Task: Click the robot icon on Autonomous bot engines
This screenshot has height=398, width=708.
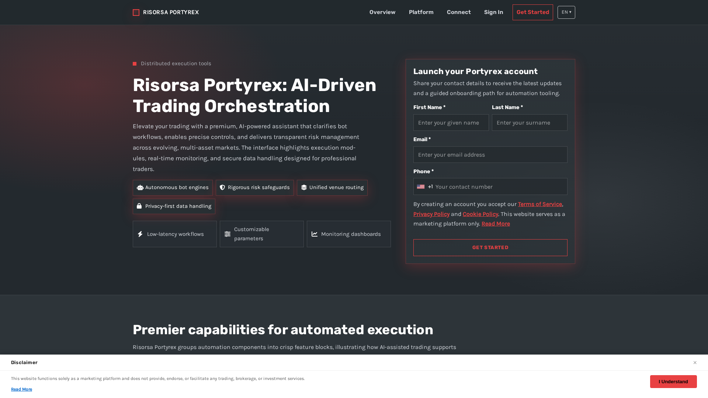Action: pos(140,188)
